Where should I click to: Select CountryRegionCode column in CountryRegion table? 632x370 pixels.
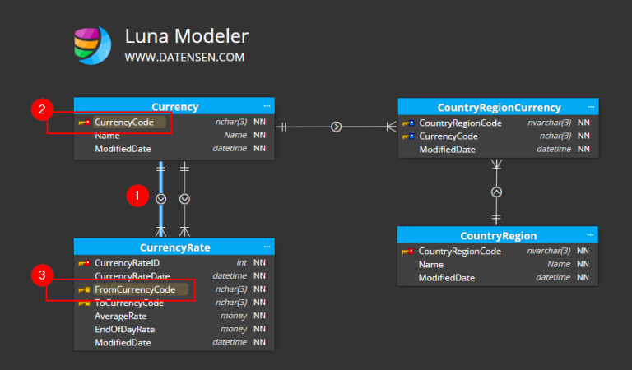coord(497,252)
